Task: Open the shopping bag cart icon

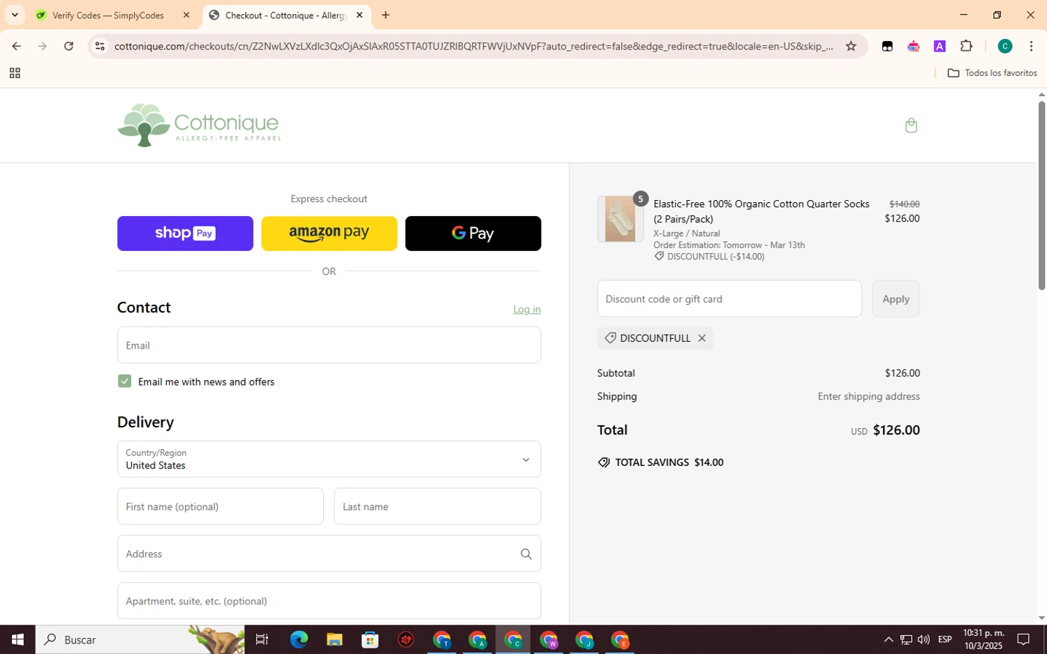Action: point(910,126)
